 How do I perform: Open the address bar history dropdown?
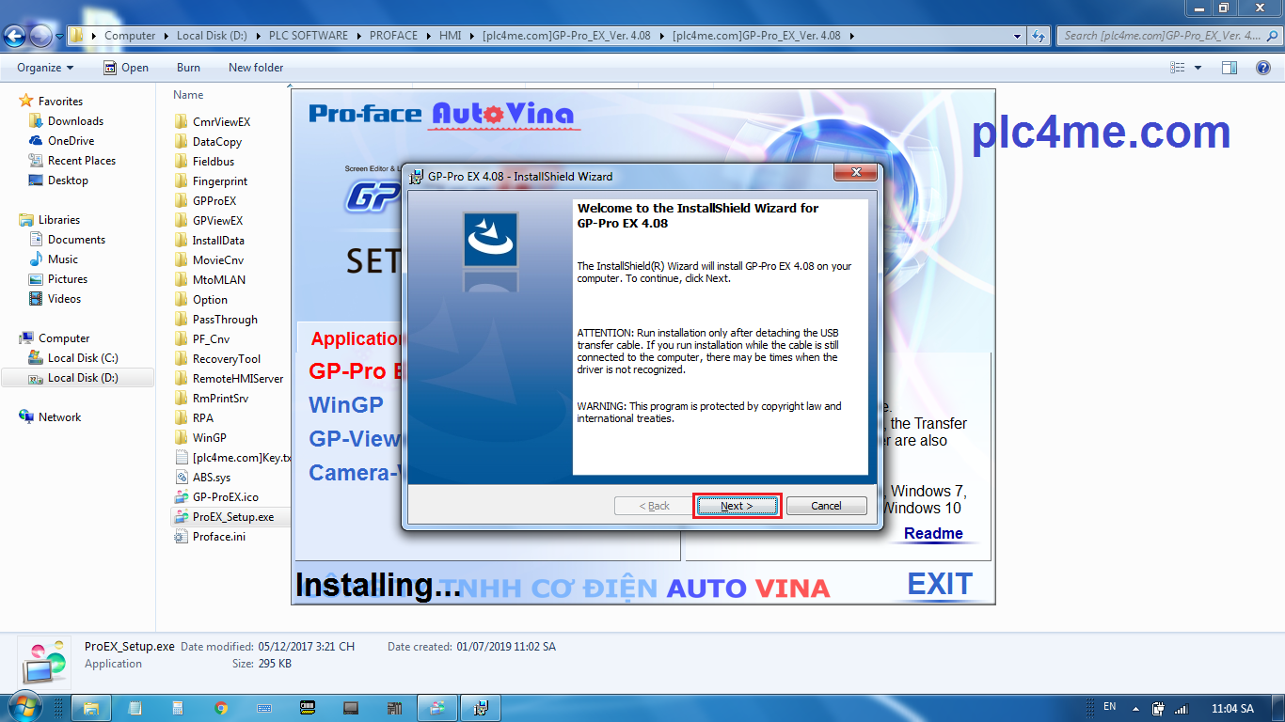click(x=1017, y=35)
